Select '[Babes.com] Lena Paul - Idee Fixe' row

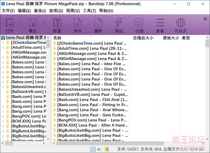click(x=90, y=64)
